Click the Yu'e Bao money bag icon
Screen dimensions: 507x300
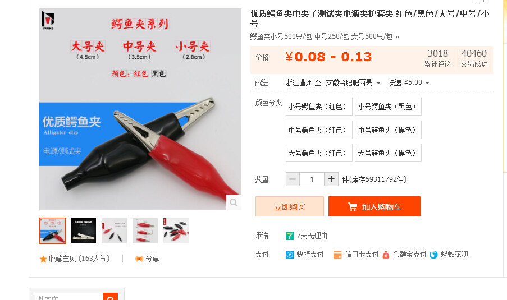[x=385, y=255]
